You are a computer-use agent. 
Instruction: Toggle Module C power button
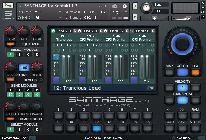106,31
